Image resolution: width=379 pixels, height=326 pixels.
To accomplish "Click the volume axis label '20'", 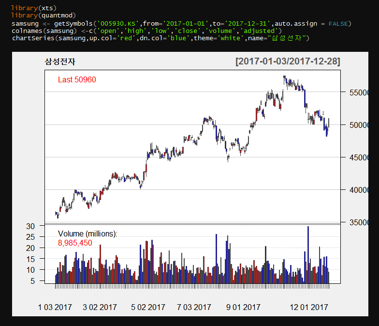I will [30, 248].
